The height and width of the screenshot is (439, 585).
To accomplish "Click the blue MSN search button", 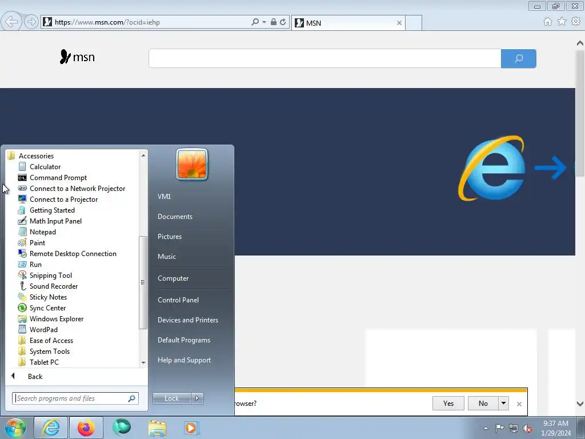I will [x=519, y=58].
